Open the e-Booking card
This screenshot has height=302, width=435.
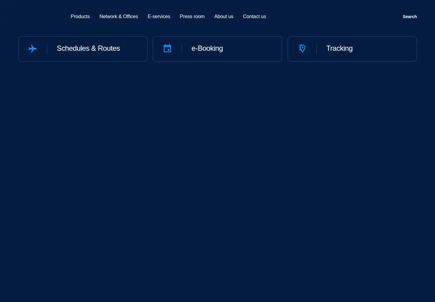coord(217,49)
